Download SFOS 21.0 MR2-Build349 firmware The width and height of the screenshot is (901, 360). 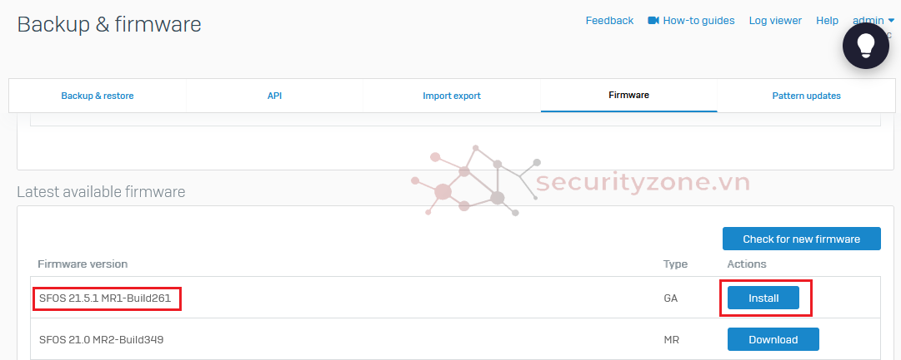click(773, 339)
